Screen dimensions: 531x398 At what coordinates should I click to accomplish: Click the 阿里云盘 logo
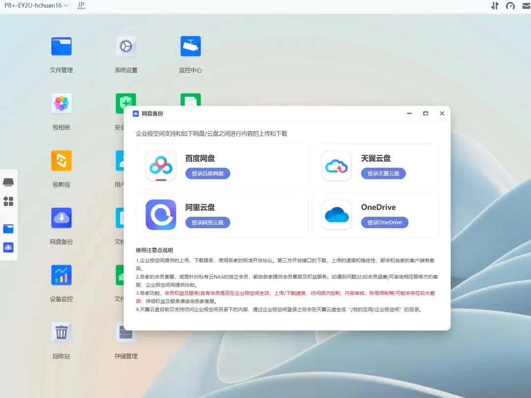point(161,215)
